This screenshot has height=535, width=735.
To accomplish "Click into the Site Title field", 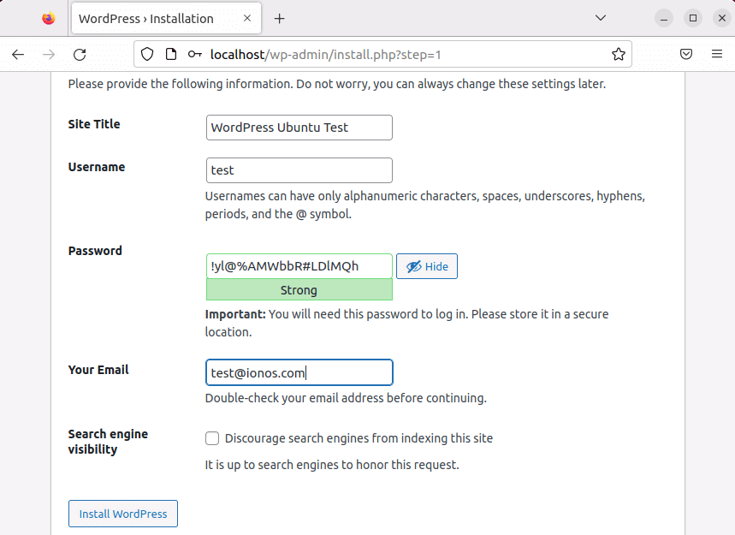I will (x=299, y=128).
